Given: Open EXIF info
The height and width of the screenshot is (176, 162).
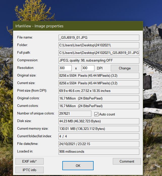Looking at the screenshot, I should (x=30, y=161).
